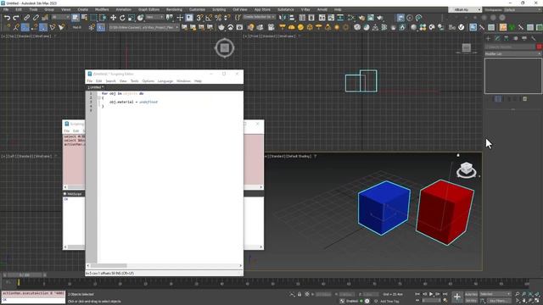
Task: Expand the key filter Selected dropdown
Action: click(x=495, y=294)
